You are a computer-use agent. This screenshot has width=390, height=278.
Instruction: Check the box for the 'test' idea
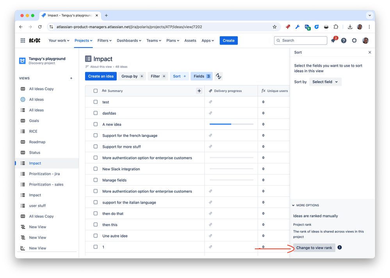tap(96, 102)
